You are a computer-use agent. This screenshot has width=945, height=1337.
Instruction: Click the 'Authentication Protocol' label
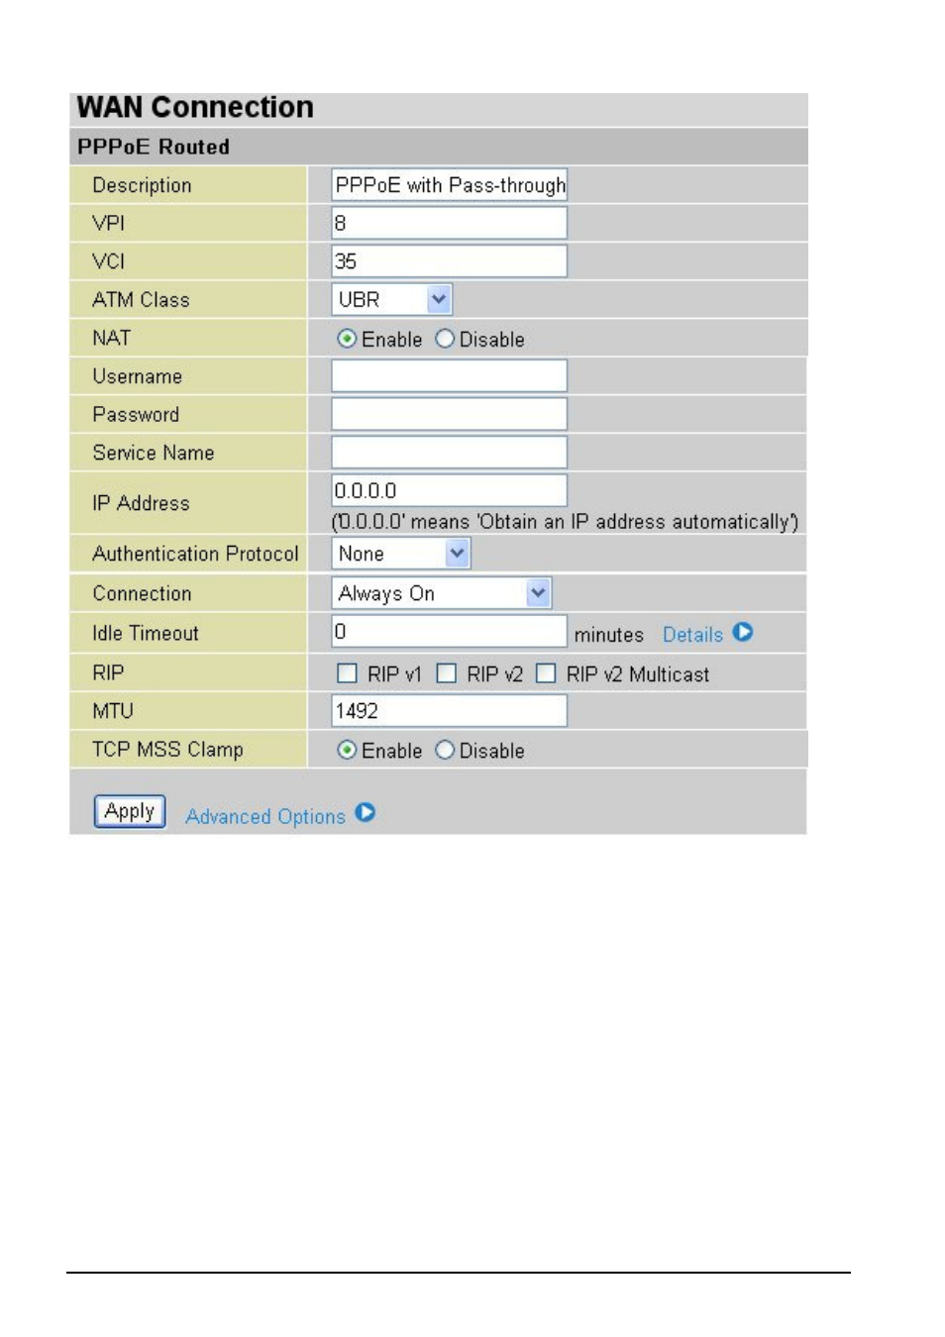pyautogui.click(x=195, y=554)
